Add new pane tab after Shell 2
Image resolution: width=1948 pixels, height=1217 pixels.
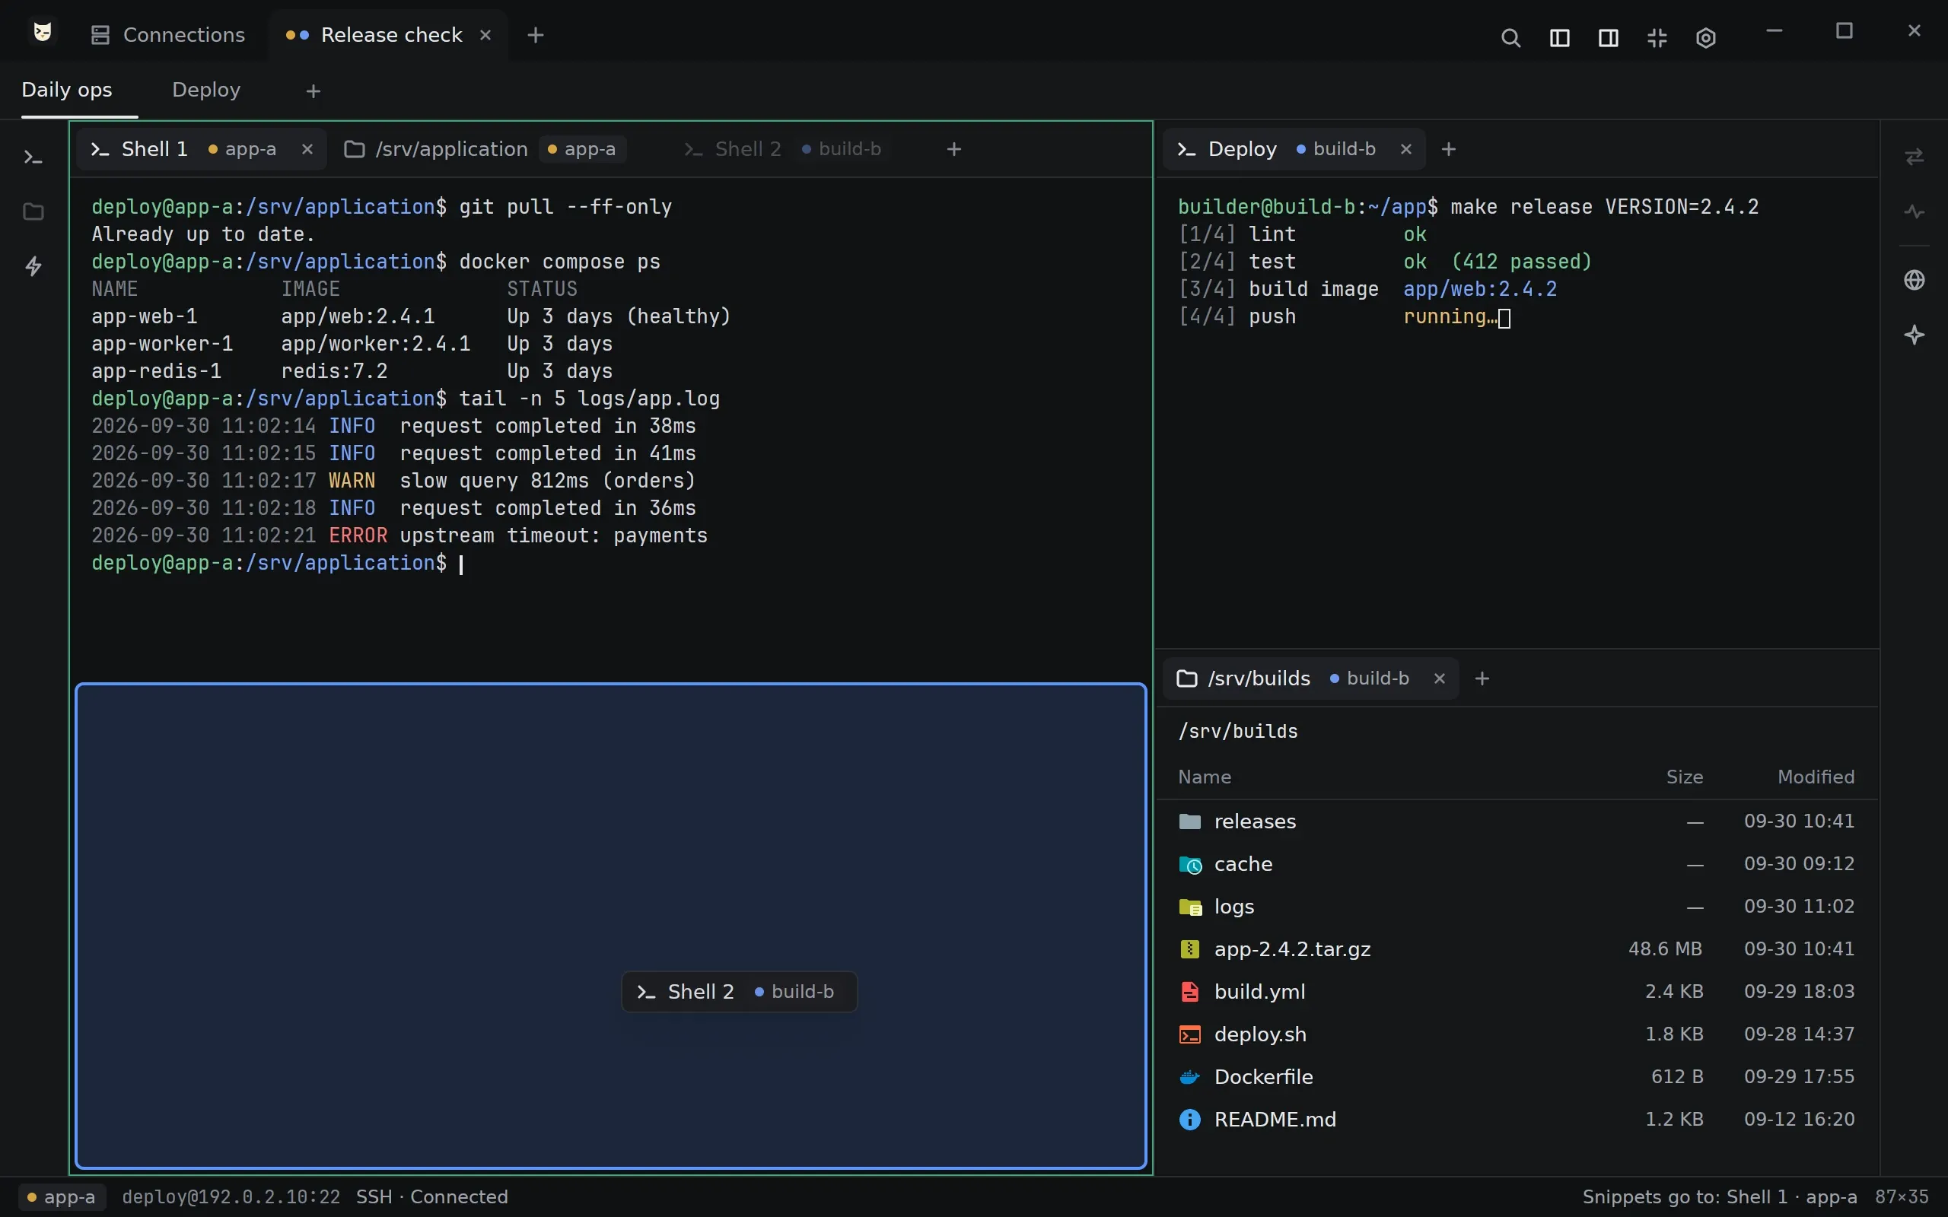click(x=954, y=150)
